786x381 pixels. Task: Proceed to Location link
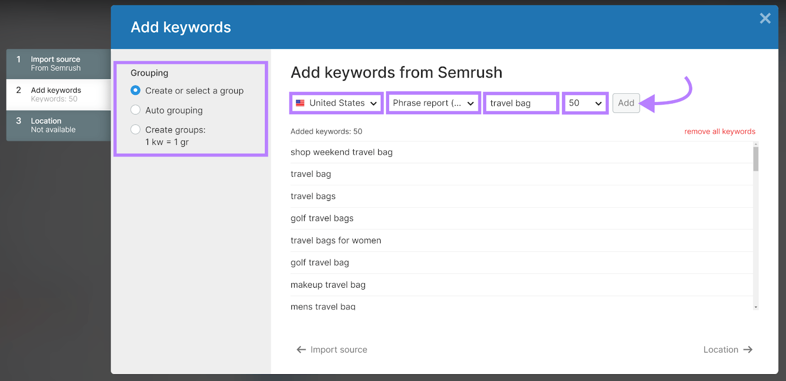pyautogui.click(x=728, y=350)
